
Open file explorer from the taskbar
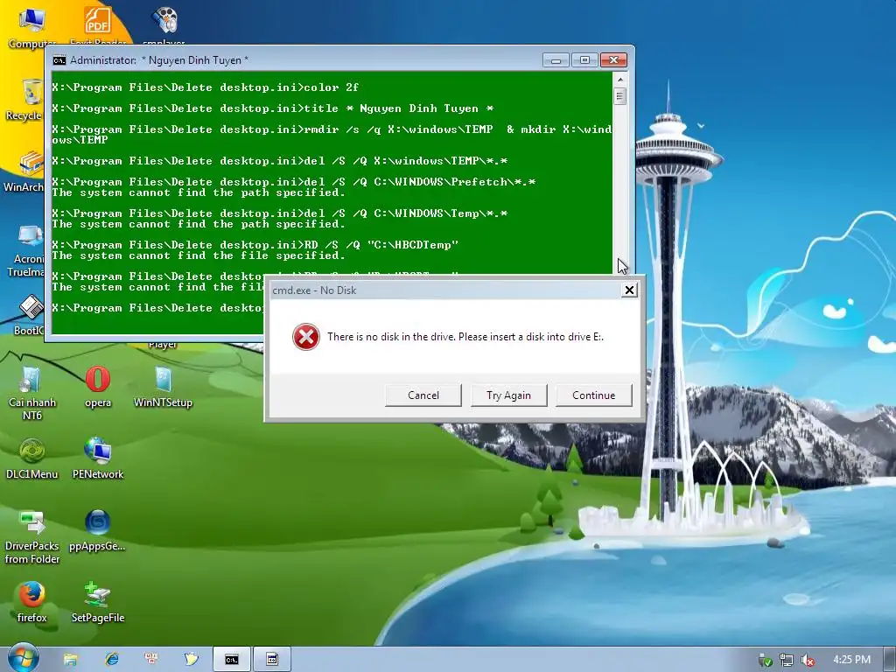[x=70, y=660]
